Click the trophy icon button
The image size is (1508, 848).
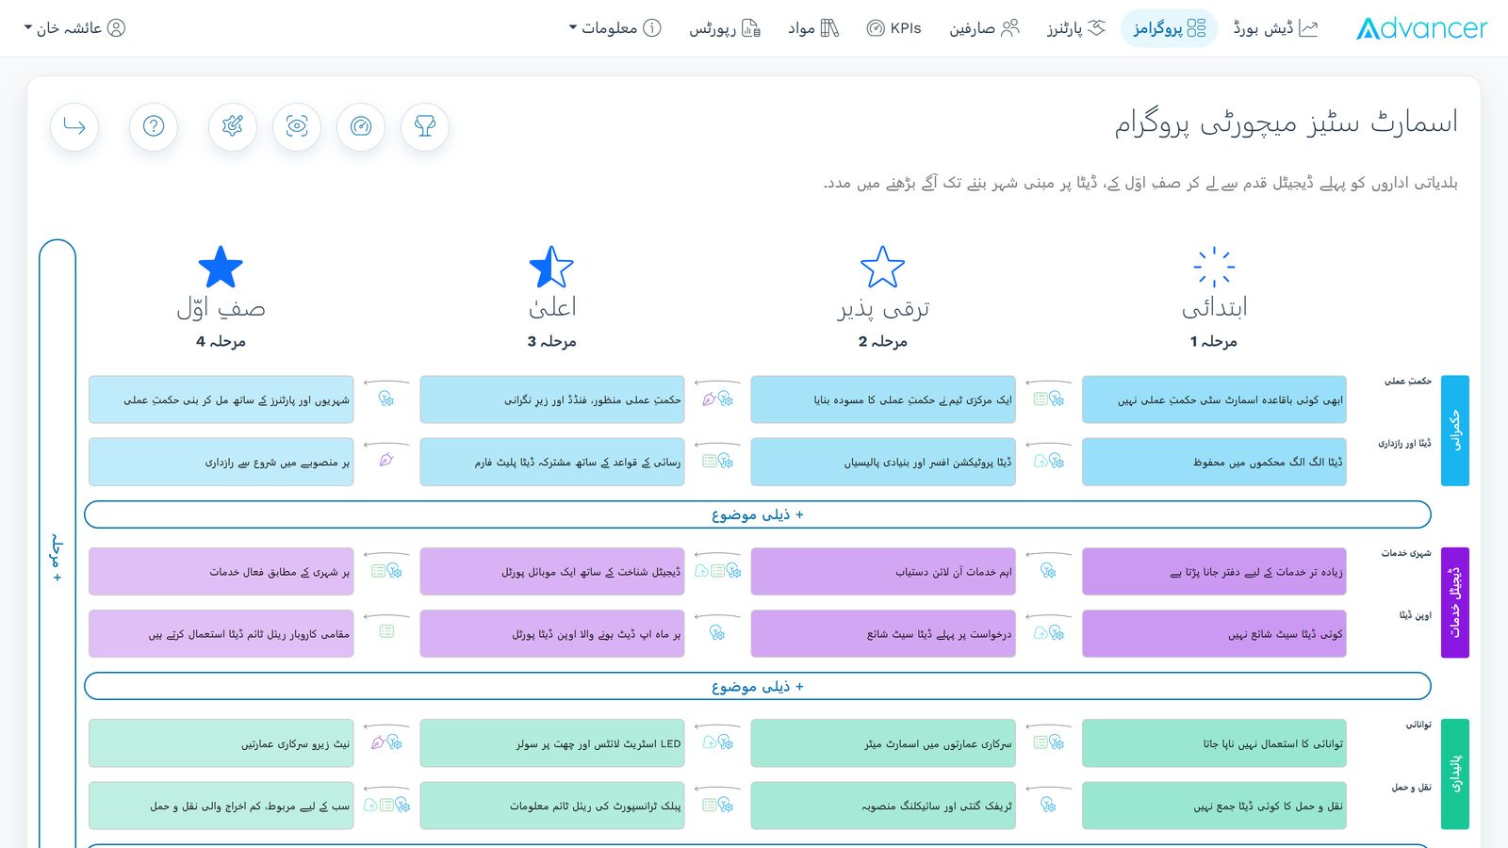tap(425, 126)
